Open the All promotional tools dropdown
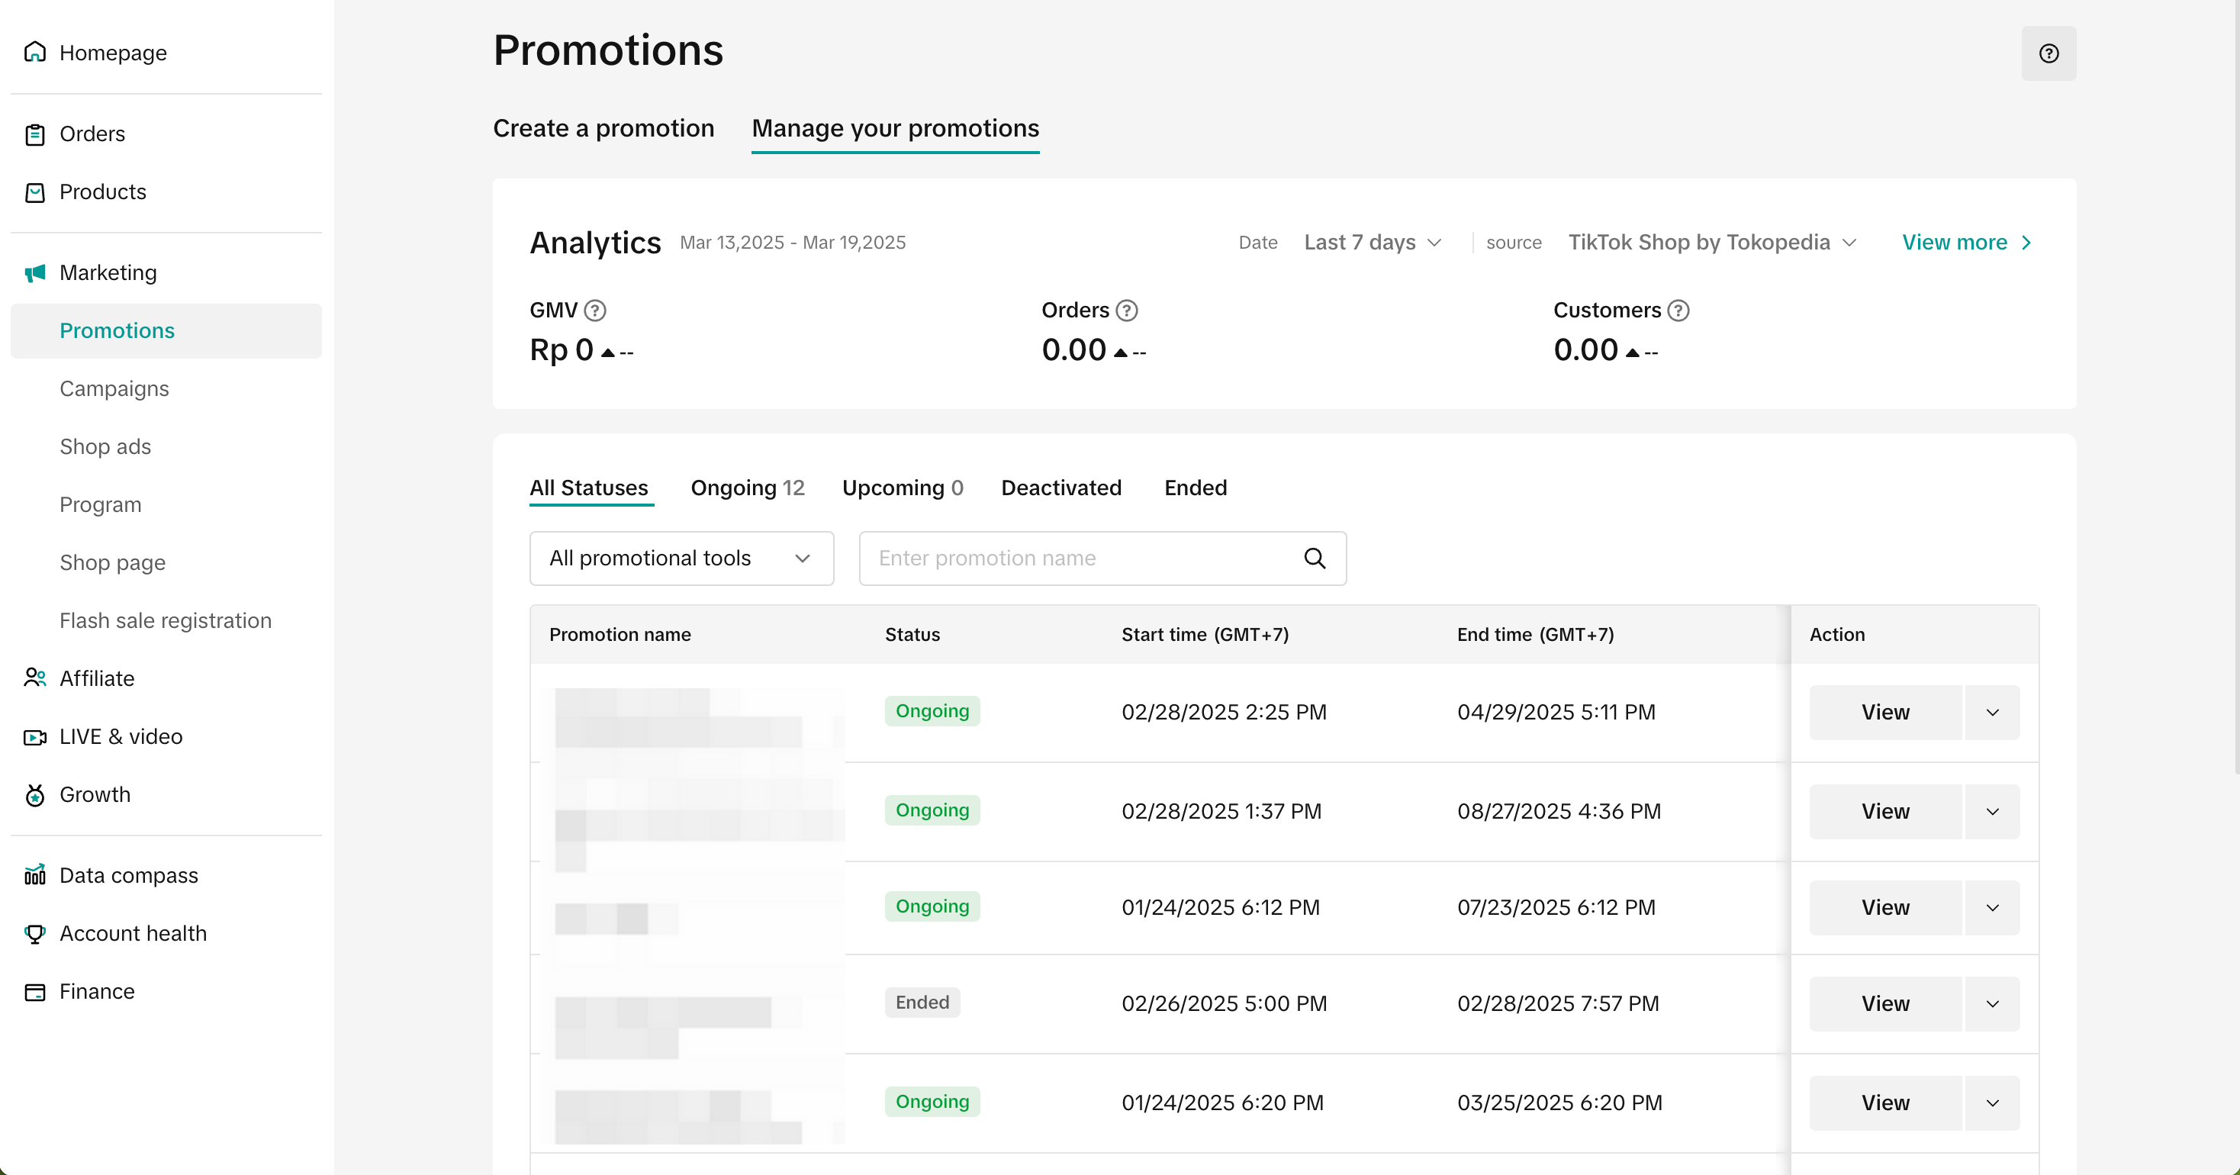This screenshot has width=2240, height=1175. 681,559
